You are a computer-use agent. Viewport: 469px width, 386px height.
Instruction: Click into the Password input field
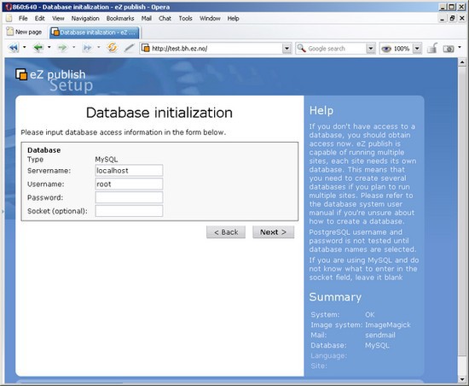pos(129,197)
